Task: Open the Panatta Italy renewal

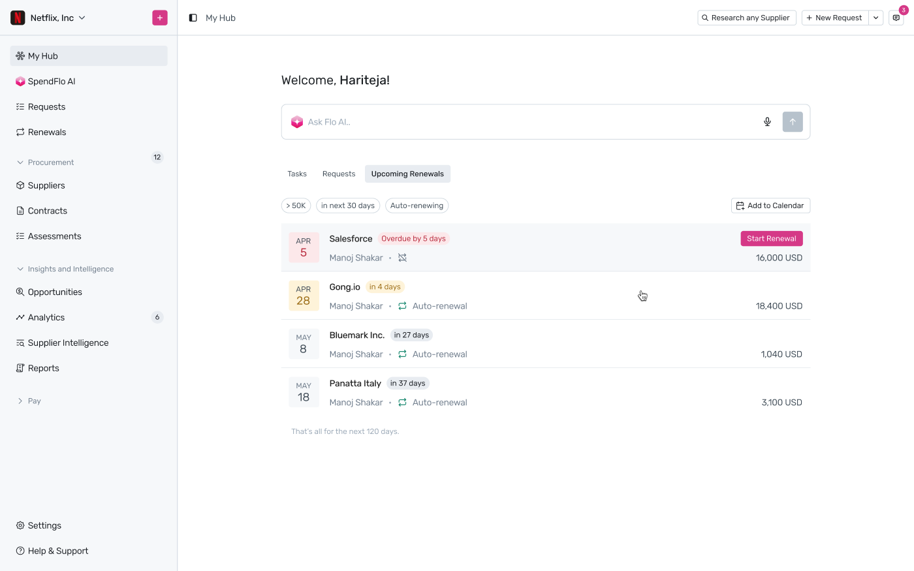Action: point(355,384)
